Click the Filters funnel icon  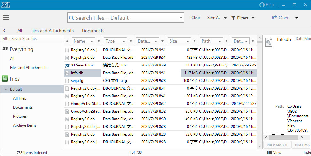click(x=234, y=18)
